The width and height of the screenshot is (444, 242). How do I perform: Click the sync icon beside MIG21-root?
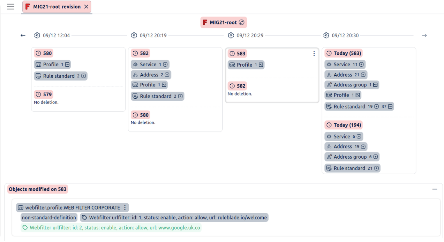tap(242, 22)
